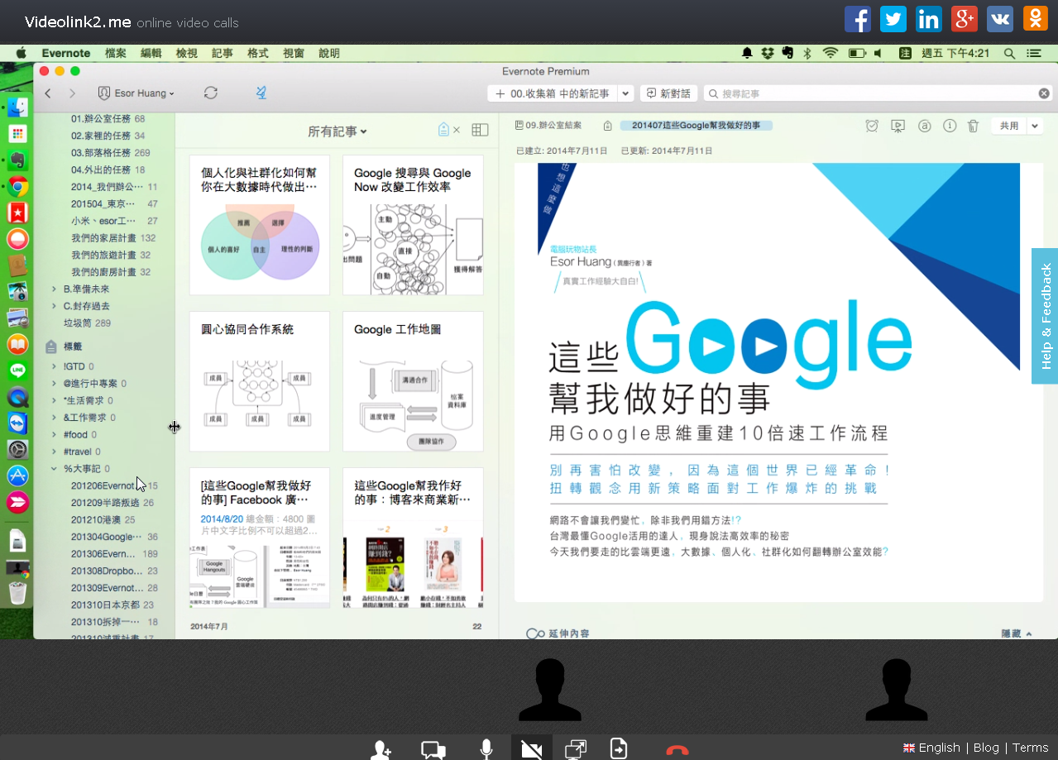Select the 03.部落格任務 notebook

click(x=110, y=152)
